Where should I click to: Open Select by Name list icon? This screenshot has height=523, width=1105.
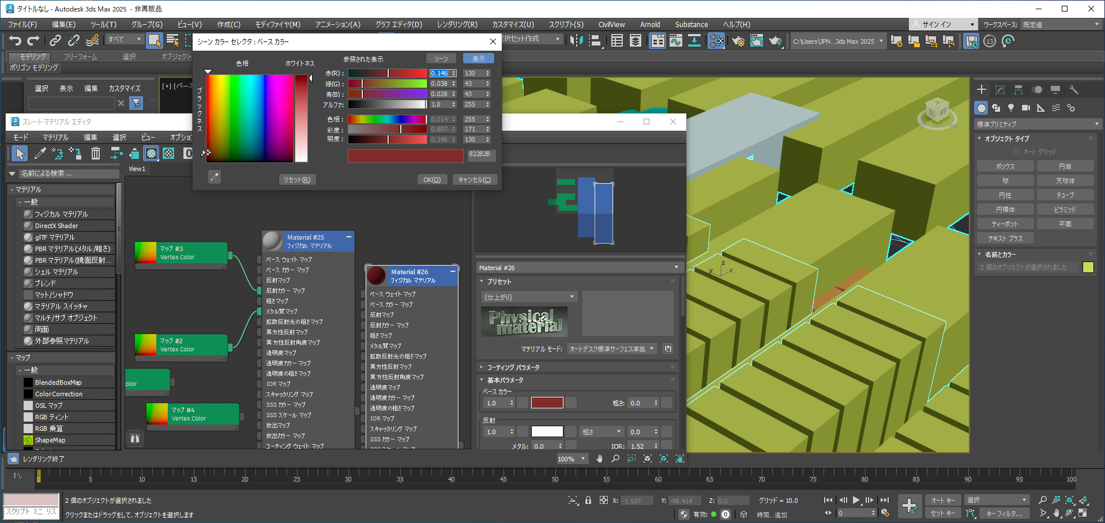tap(172, 40)
